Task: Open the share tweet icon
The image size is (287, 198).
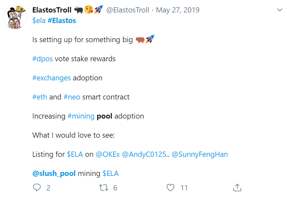Action: [x=237, y=187]
